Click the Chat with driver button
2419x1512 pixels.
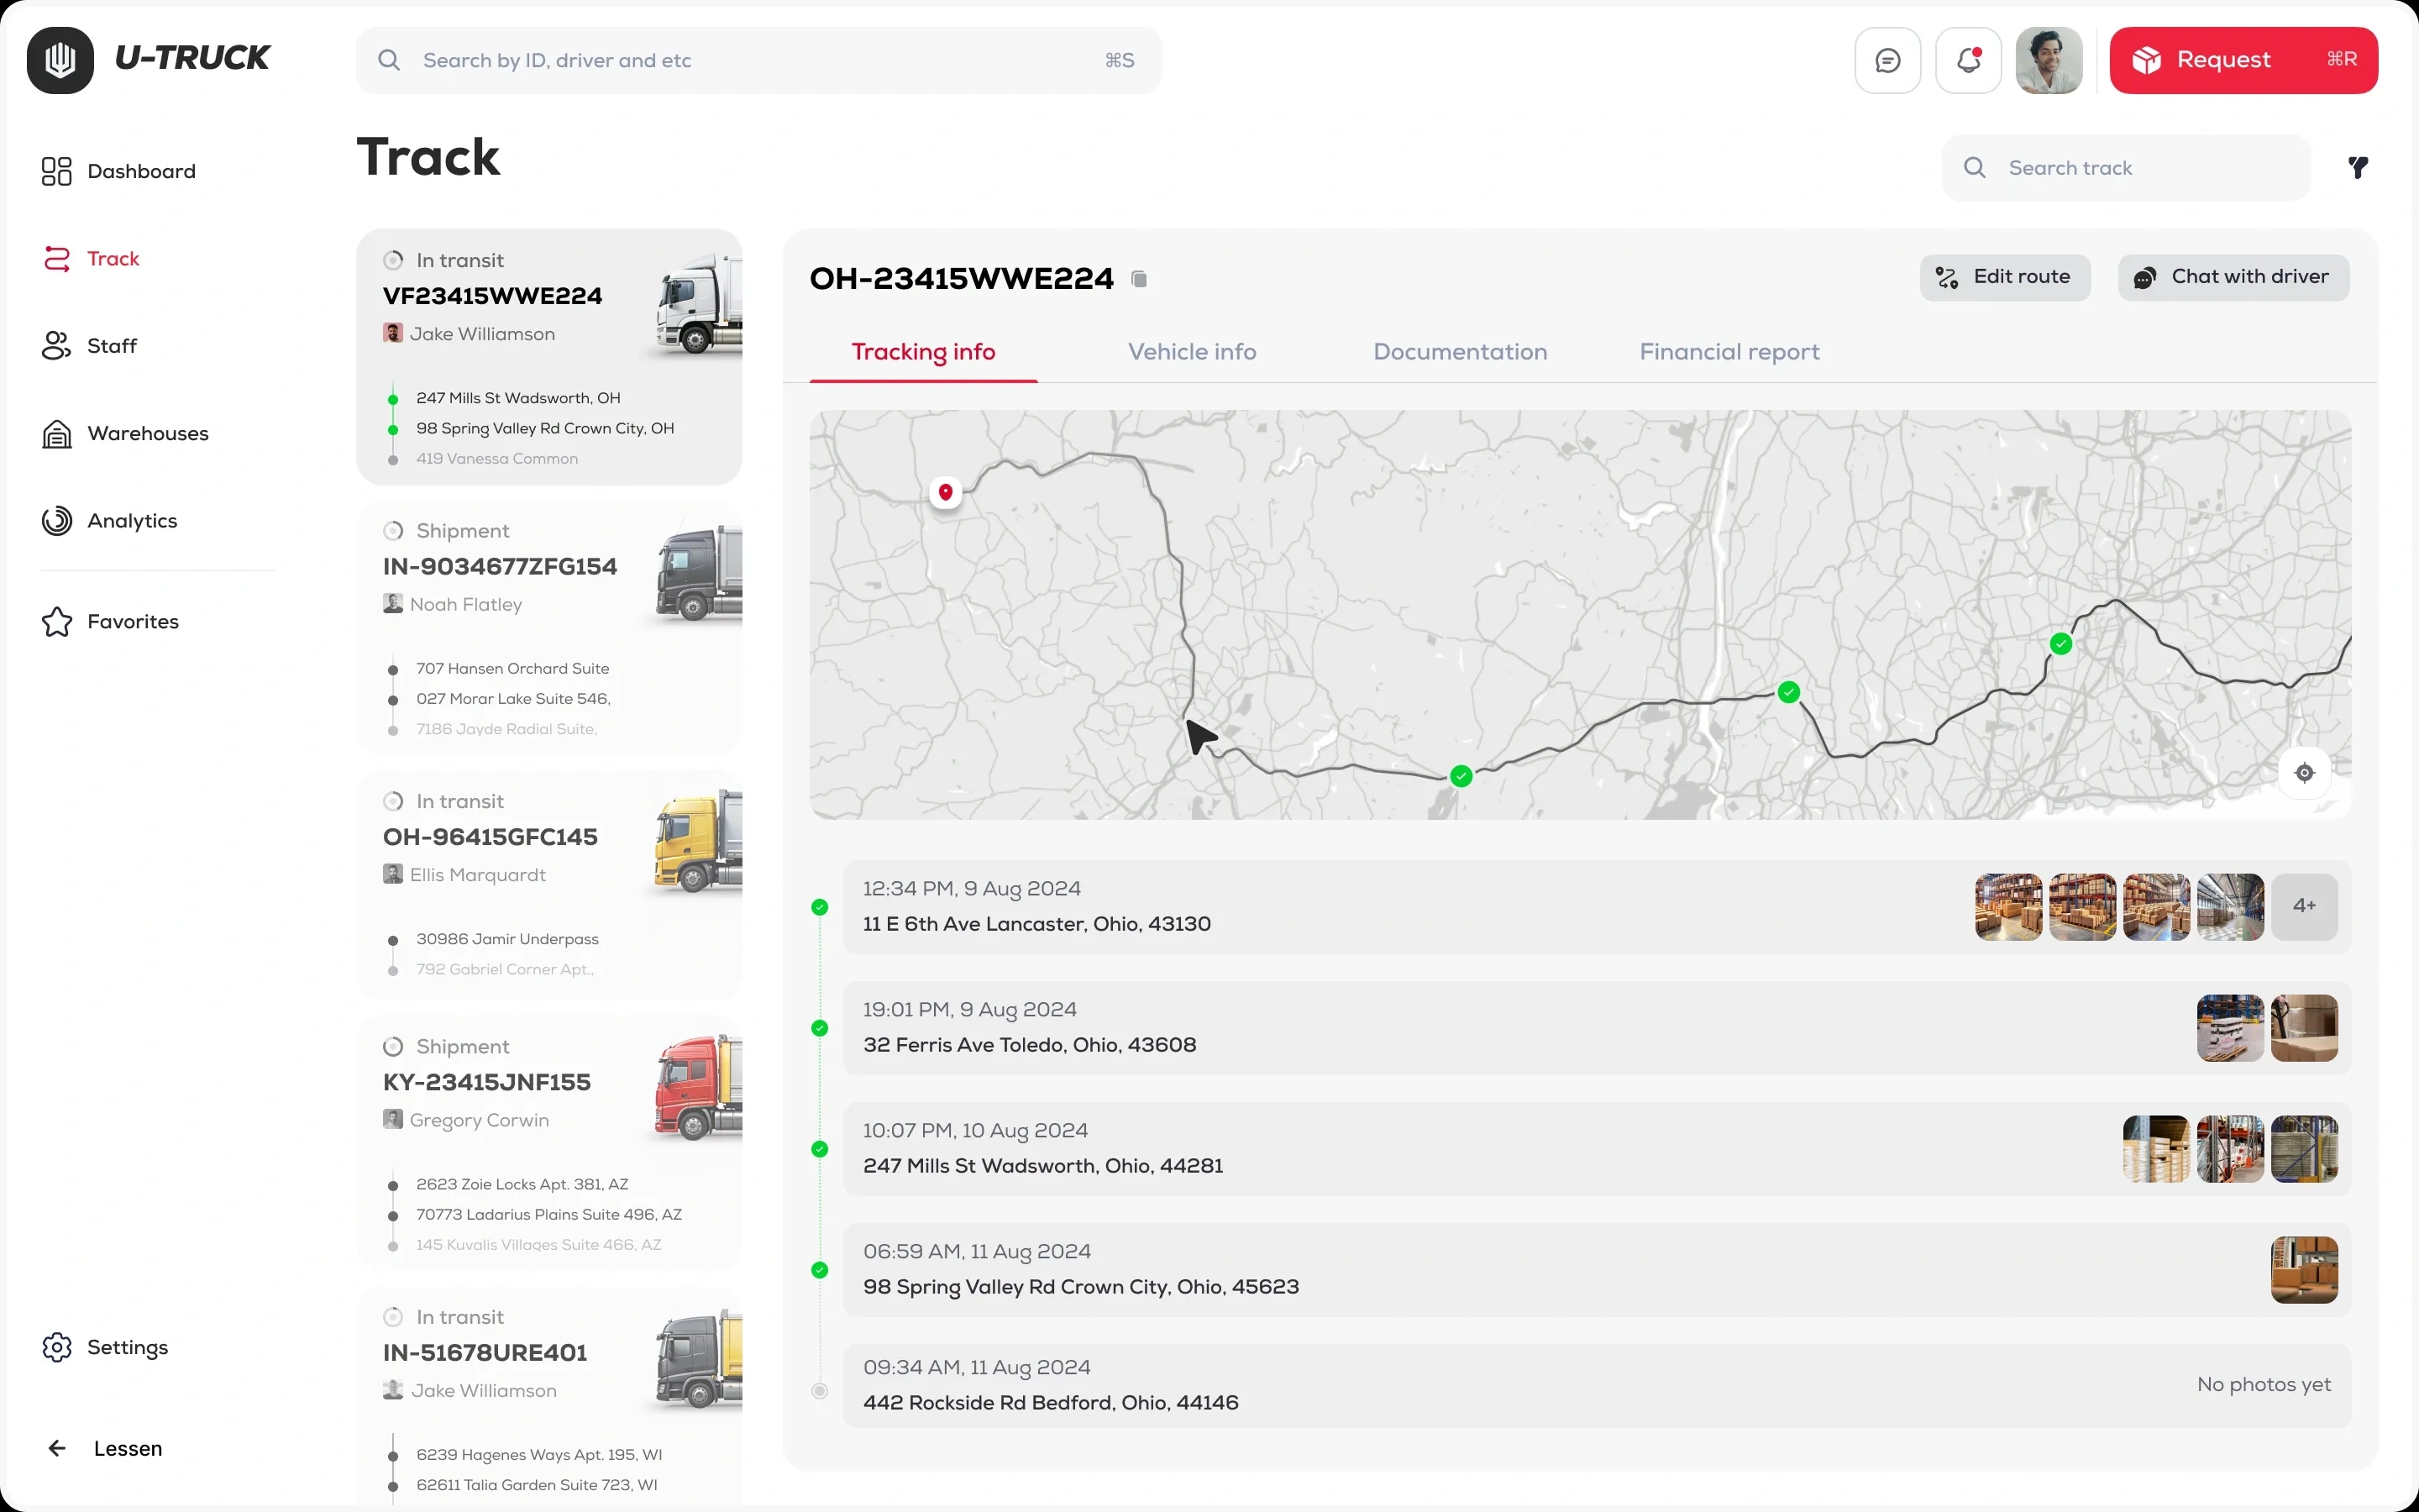tap(2233, 277)
